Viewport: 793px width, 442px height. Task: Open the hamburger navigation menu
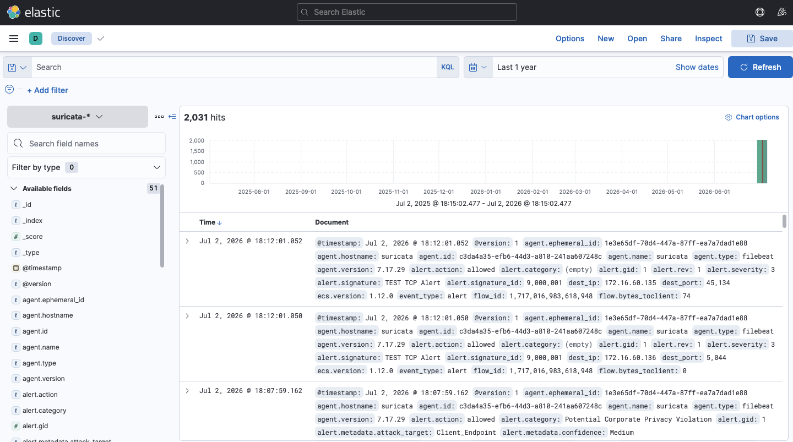(14, 39)
